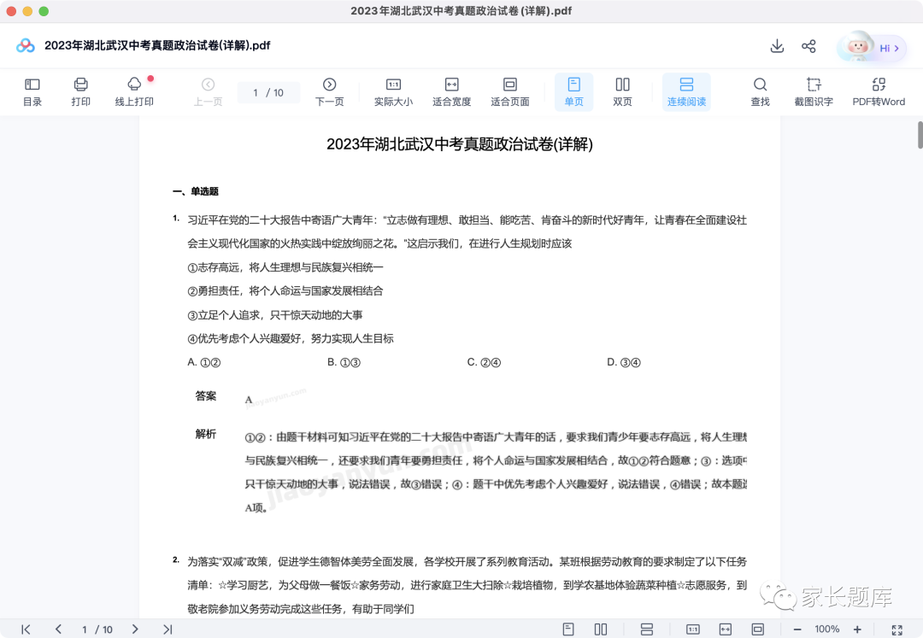Click actual size 1:1 icon in the bottom bar
Image resolution: width=923 pixels, height=638 pixels.
(693, 629)
